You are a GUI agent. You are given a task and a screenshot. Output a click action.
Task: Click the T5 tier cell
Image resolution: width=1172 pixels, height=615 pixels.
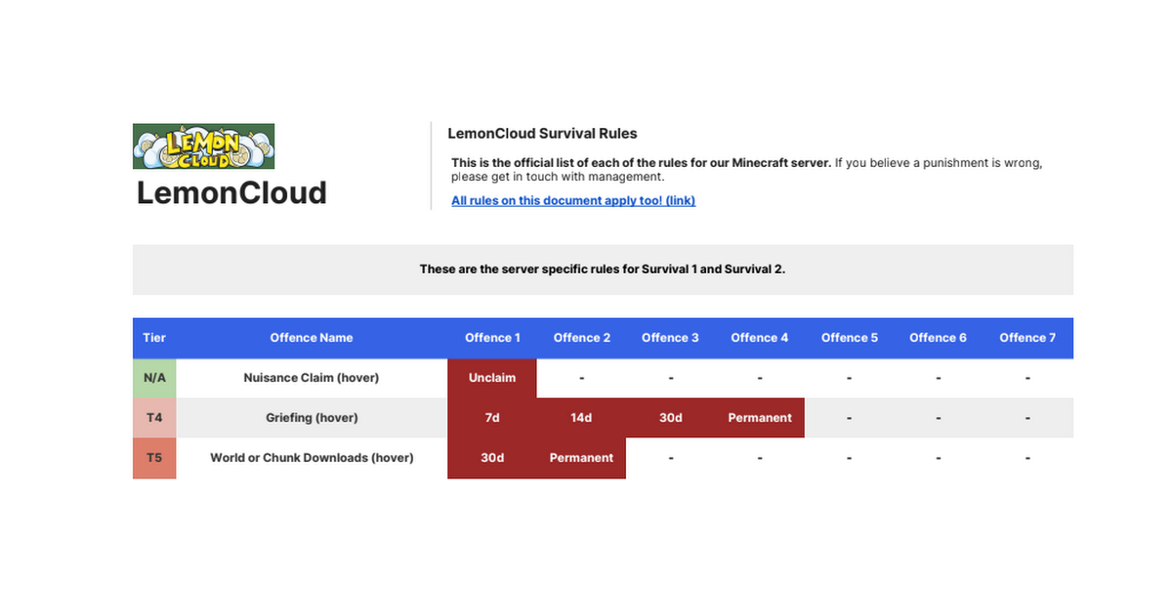click(x=154, y=458)
